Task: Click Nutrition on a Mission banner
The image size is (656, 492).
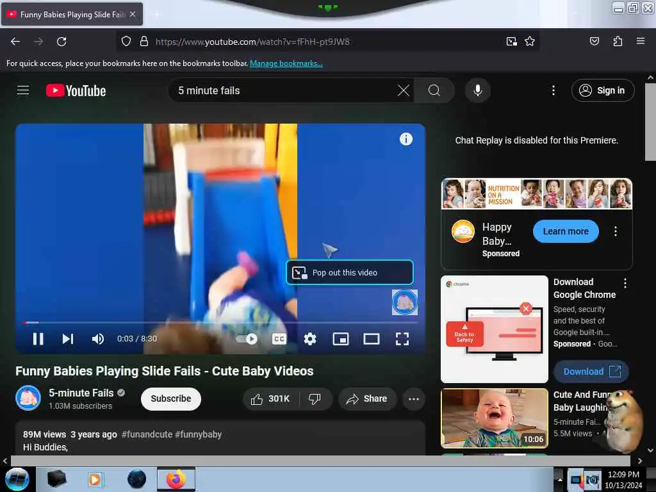Action: (x=537, y=193)
